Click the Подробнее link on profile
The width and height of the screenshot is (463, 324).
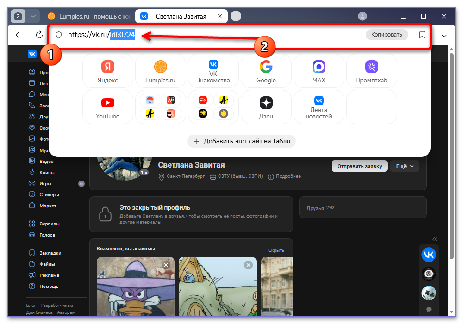tap(284, 176)
